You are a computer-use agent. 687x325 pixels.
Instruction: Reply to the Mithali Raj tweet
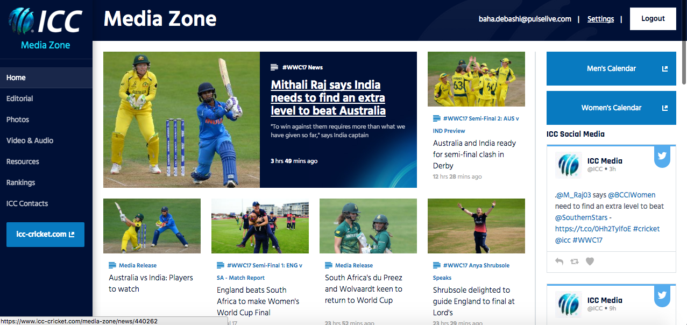559,262
